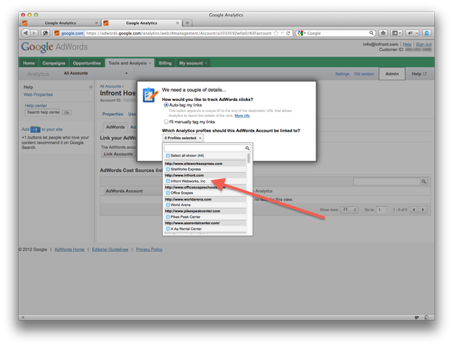
Task: Collapse the Help sidebar panel icon
Action: [91, 87]
